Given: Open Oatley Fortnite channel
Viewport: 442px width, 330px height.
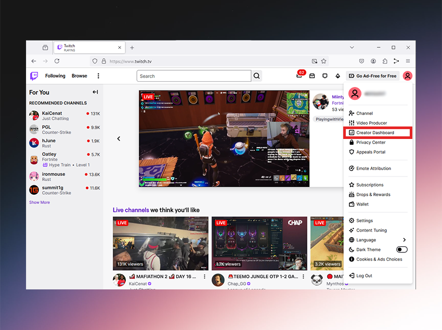Looking at the screenshot, I should coord(64,159).
